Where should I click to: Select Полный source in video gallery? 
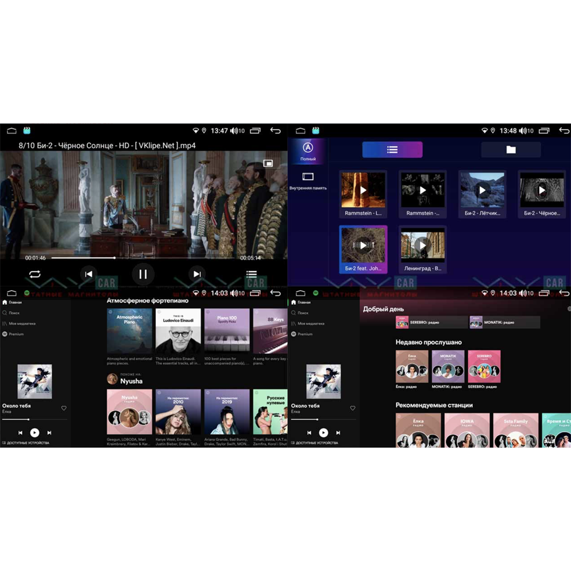click(x=308, y=151)
